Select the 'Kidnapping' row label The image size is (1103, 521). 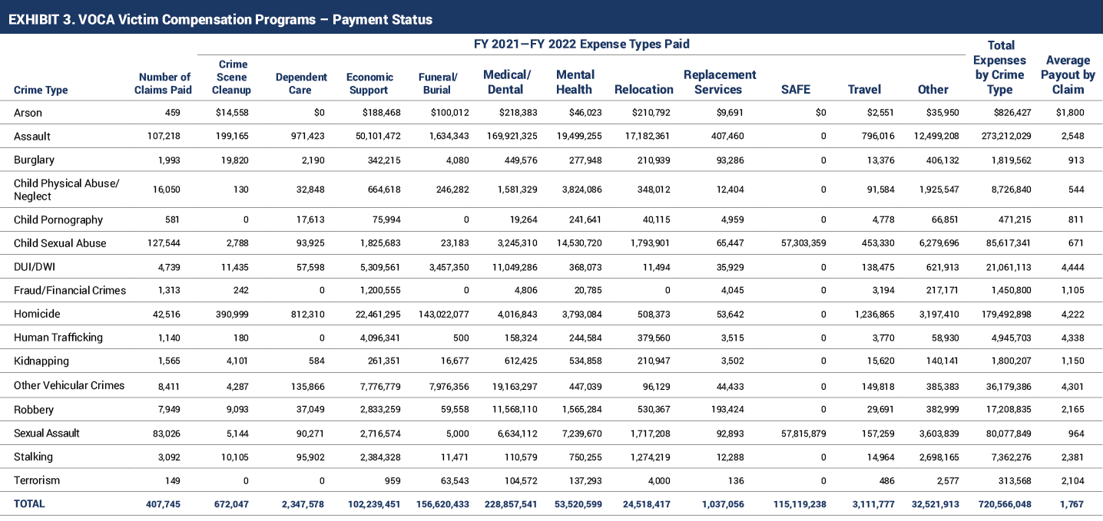pos(41,361)
